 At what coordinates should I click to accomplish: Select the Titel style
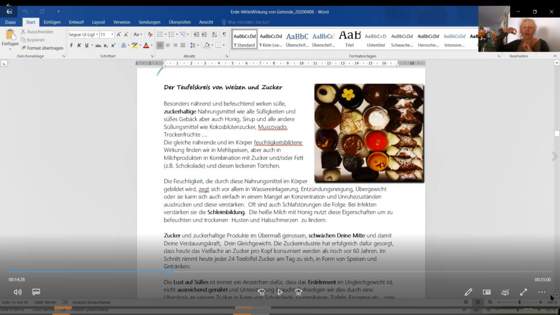tap(349, 39)
